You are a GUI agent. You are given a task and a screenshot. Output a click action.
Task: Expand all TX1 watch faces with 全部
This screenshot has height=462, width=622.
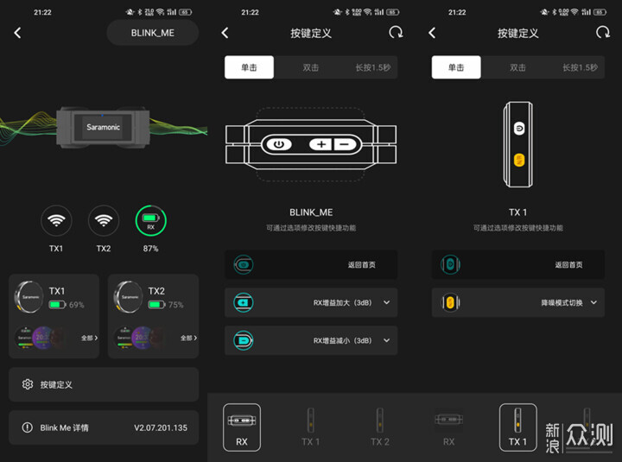(x=89, y=338)
